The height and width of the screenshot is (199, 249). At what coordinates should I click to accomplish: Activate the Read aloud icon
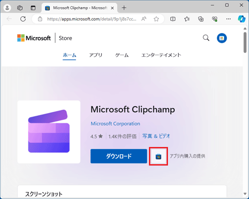tap(144, 19)
